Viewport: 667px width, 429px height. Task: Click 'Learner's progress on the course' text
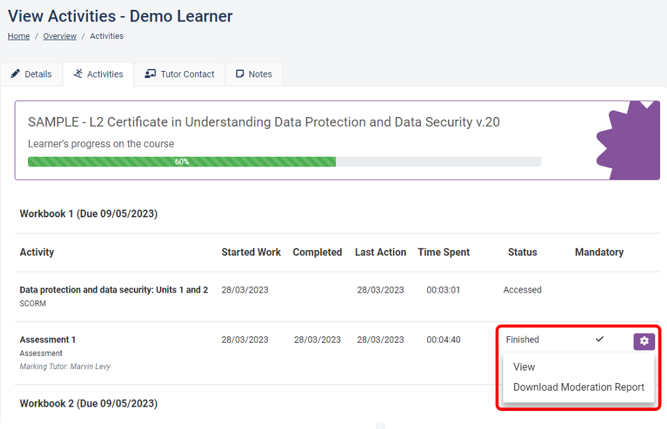click(101, 143)
